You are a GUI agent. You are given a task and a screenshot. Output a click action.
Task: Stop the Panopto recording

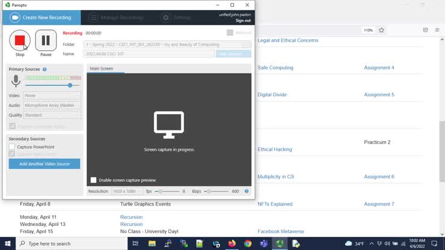pyautogui.click(x=20, y=40)
